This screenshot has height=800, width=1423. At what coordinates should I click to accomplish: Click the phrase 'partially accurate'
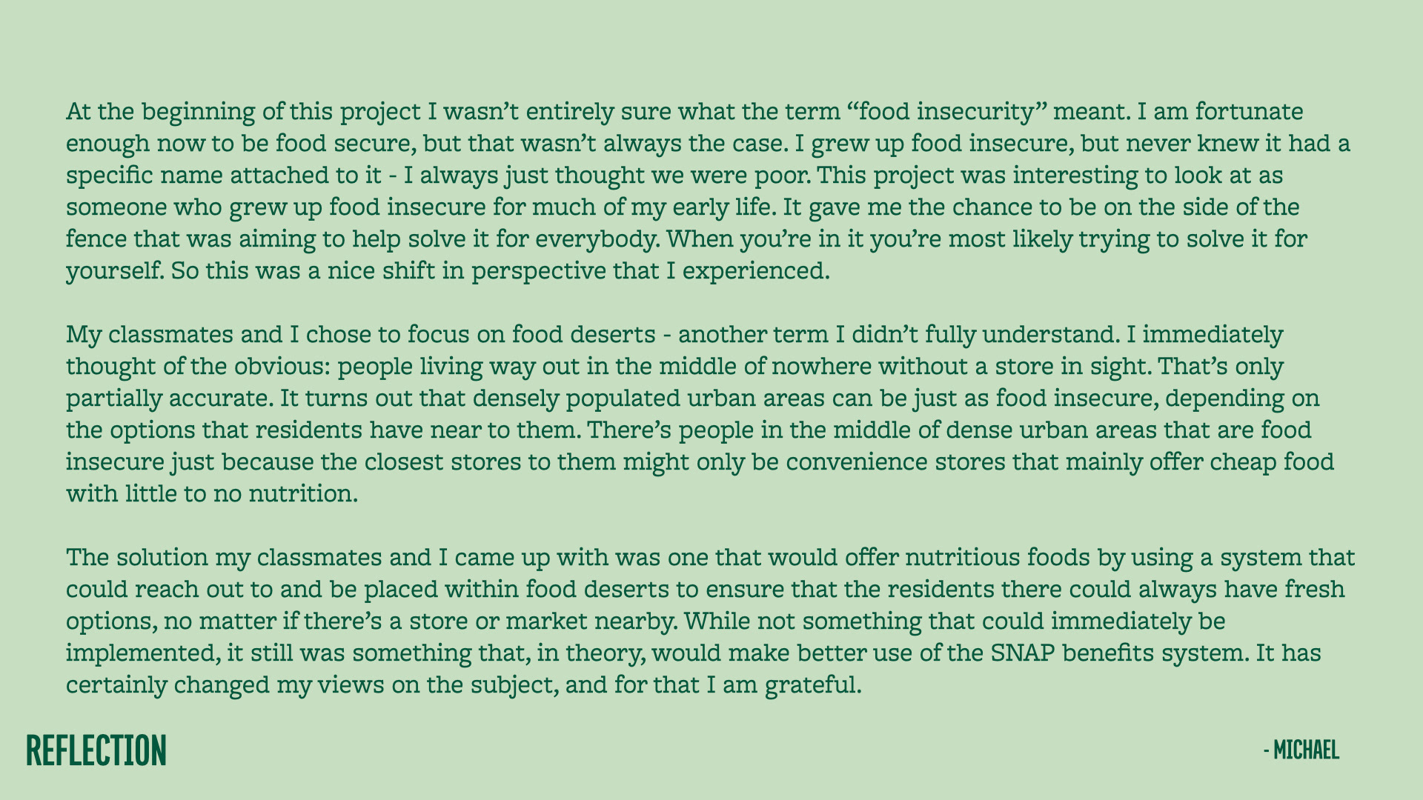click(x=169, y=399)
